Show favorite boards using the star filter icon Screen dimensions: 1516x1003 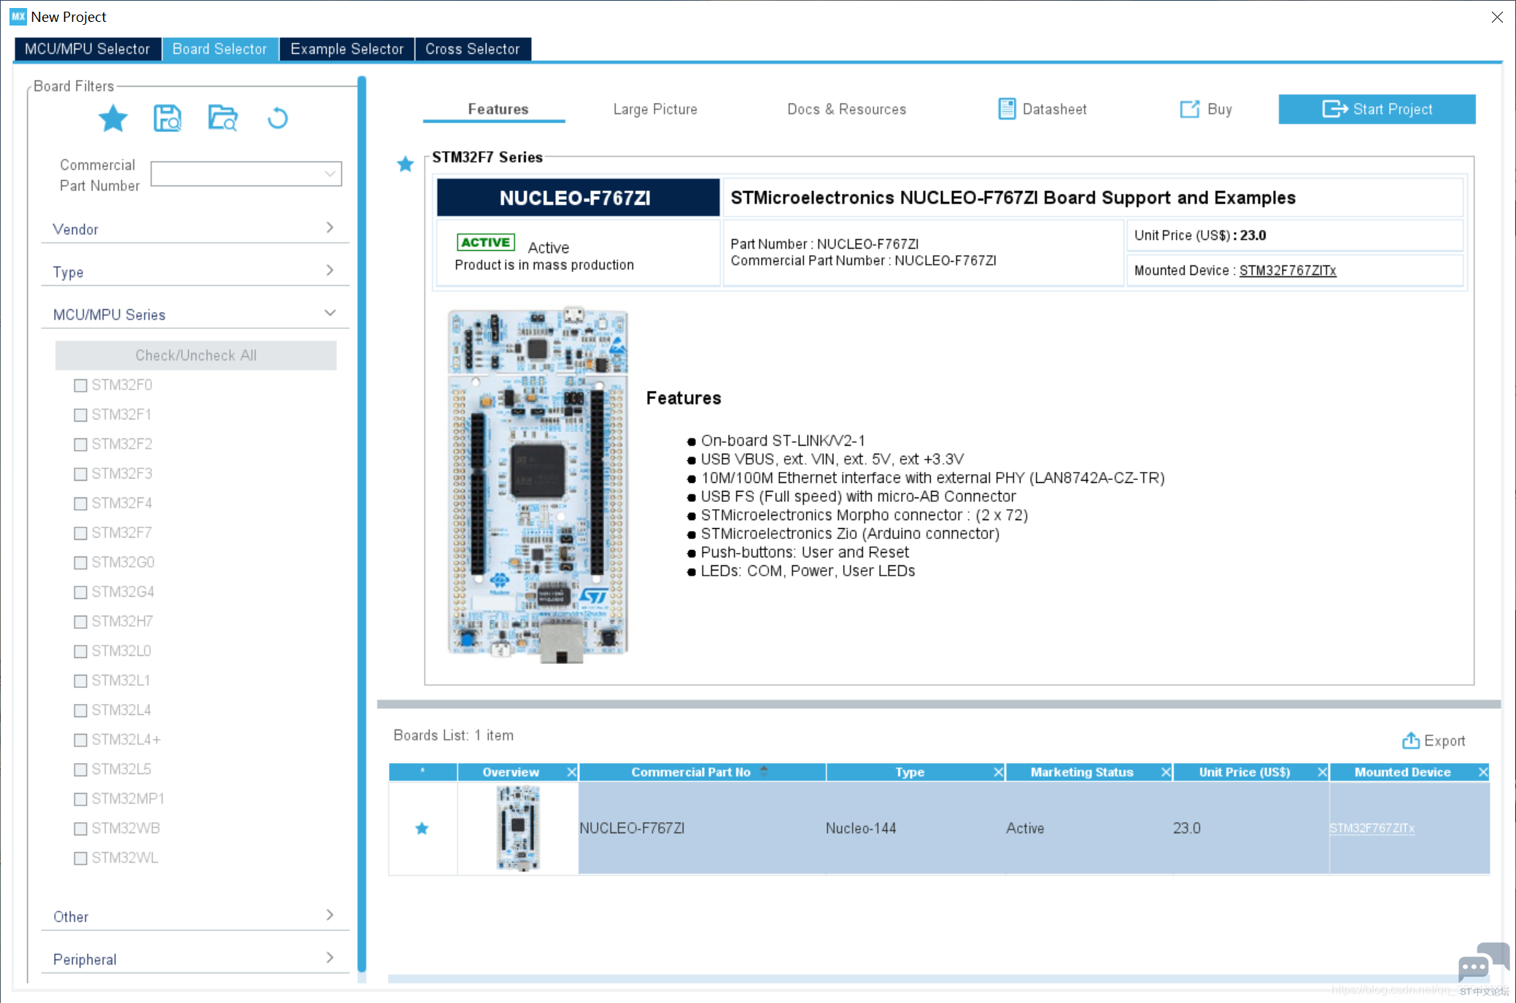tap(113, 118)
